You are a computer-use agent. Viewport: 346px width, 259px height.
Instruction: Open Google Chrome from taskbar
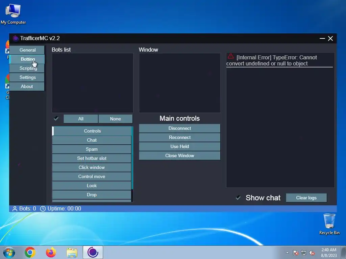click(x=30, y=252)
